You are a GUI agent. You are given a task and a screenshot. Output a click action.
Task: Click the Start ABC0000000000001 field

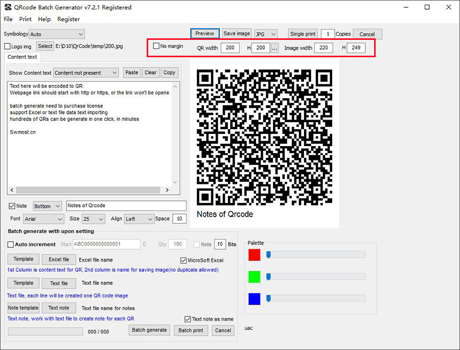[x=106, y=244]
